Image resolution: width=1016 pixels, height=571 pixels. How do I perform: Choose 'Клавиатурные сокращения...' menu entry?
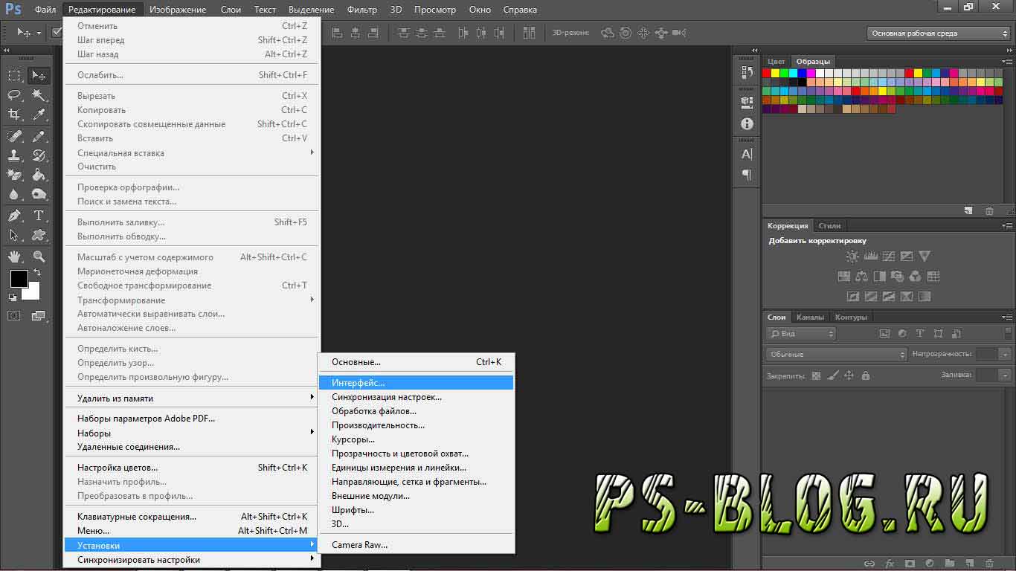click(137, 517)
